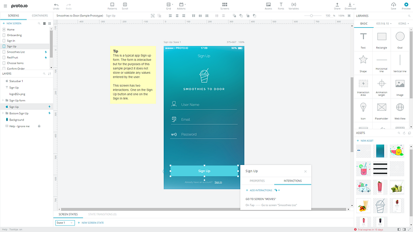Pick the Animation target component

tap(382, 87)
